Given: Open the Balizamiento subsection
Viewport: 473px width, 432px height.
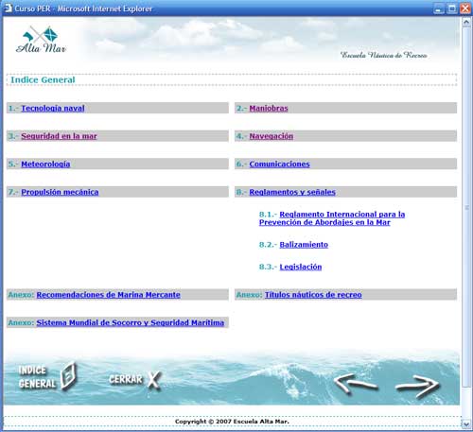Looking at the screenshot, I should [x=304, y=245].
